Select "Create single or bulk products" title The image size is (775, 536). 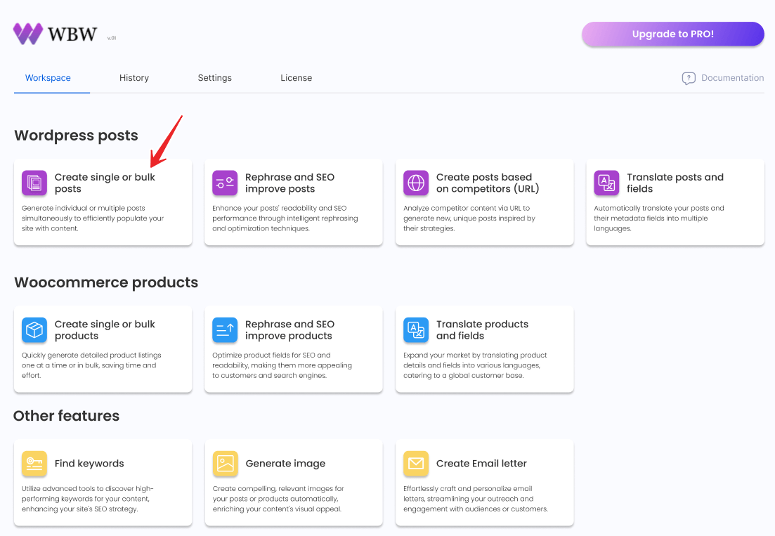pyautogui.click(x=105, y=330)
